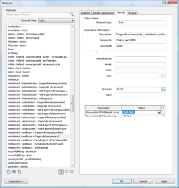Click the Apply button
The image size is (179, 188).
pyautogui.click(x=165, y=182)
